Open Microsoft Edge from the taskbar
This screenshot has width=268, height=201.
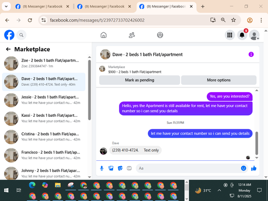tap(32, 185)
